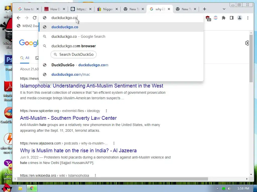This screenshot has height=192, width=257.
Task: Open the orange lightning-bolt desktop icon
Action: tap(8, 139)
